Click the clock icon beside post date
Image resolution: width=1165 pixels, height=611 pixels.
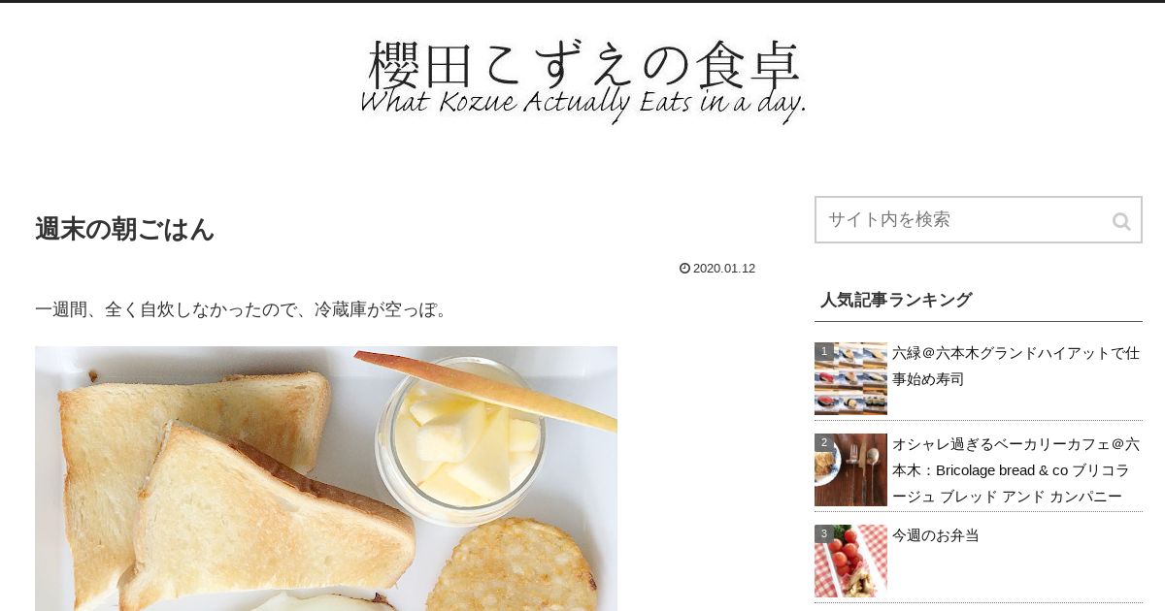coord(684,269)
